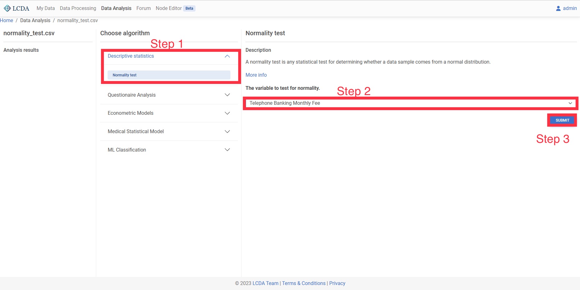Open the Node Editor Beta
This screenshot has height=290, width=580.
point(169,8)
